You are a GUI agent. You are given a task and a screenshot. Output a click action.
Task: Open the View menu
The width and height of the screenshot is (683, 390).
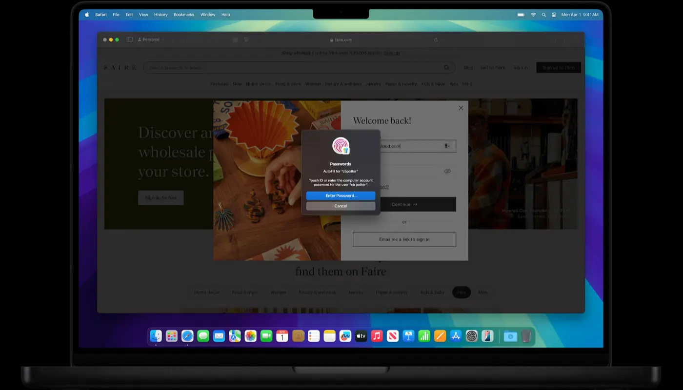pyautogui.click(x=143, y=15)
